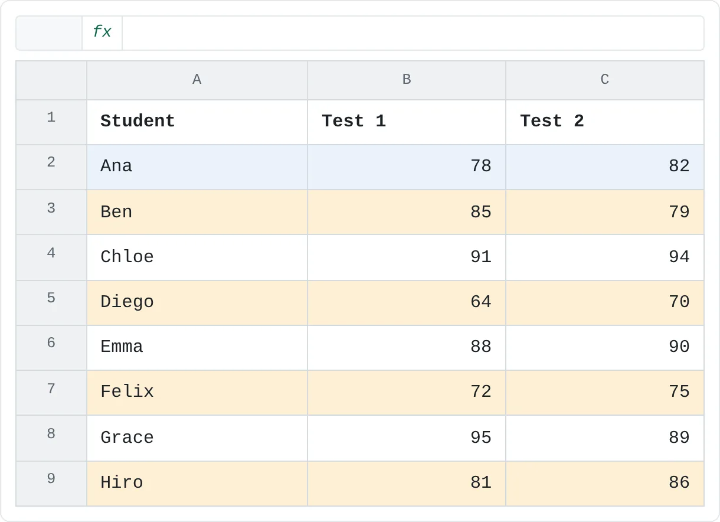Click the cell name box
This screenshot has height=522, width=720.
pyautogui.click(x=49, y=33)
